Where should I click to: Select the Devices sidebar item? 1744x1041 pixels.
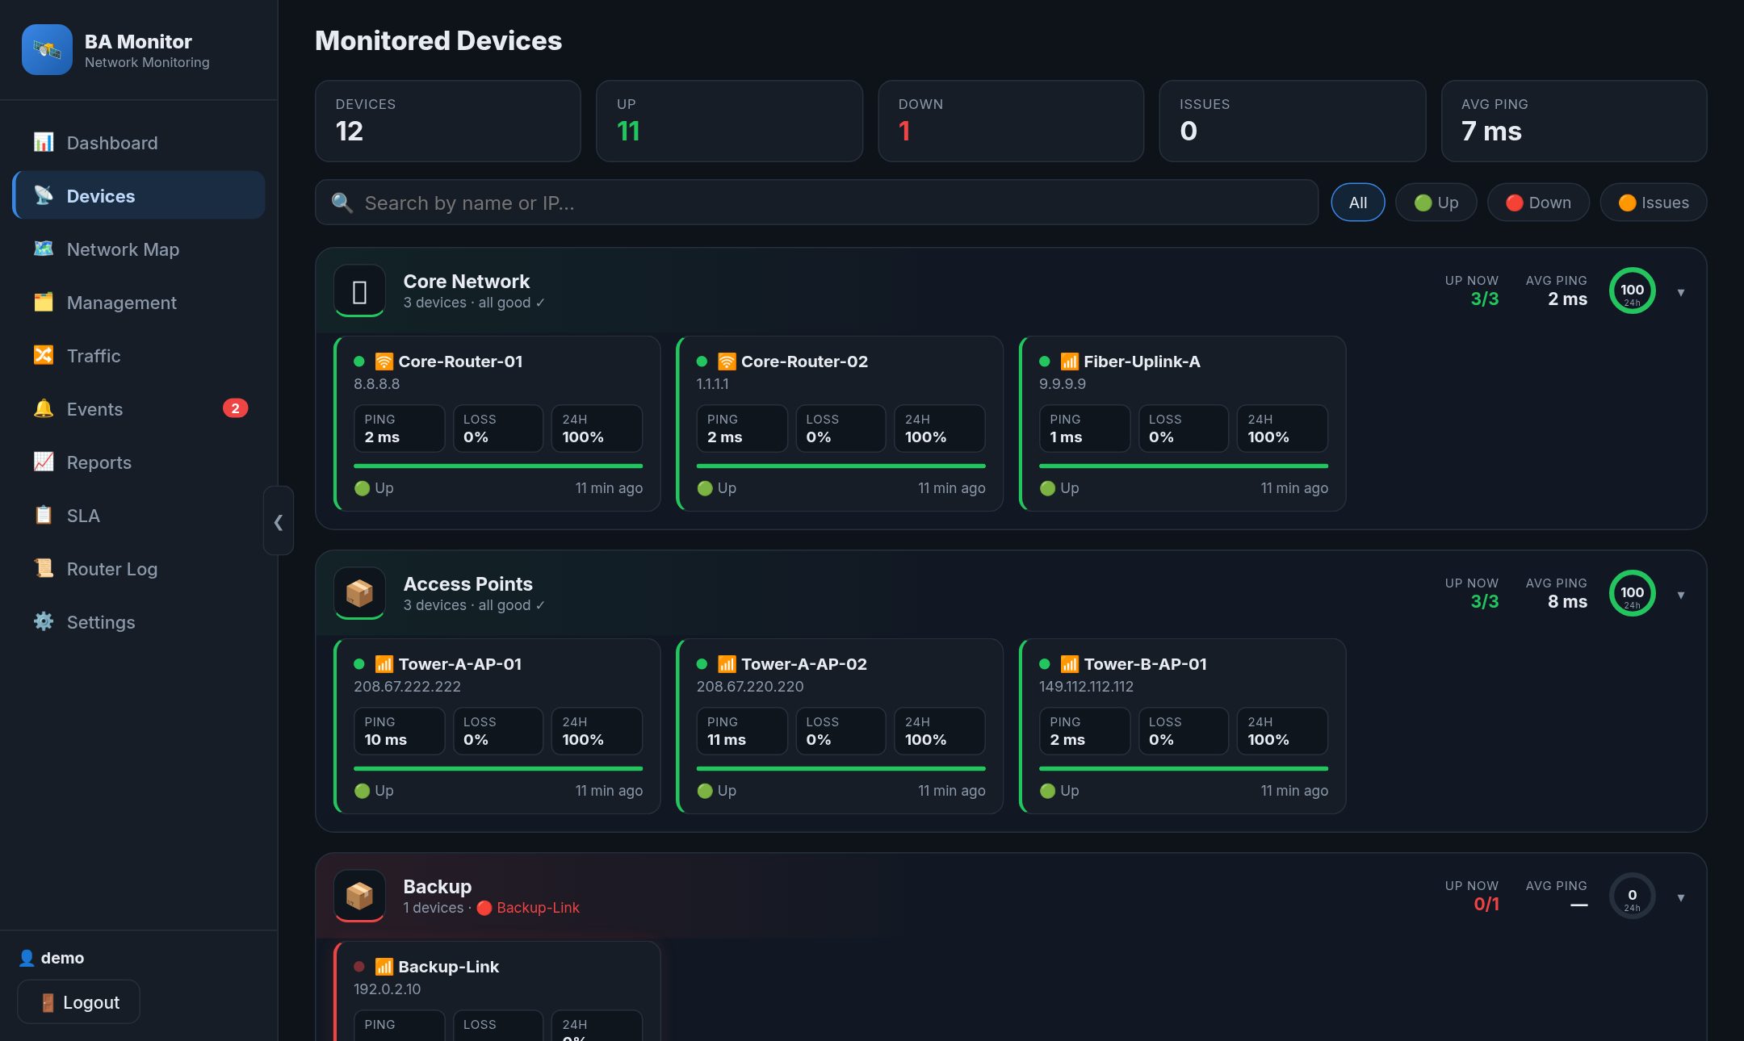[139, 196]
